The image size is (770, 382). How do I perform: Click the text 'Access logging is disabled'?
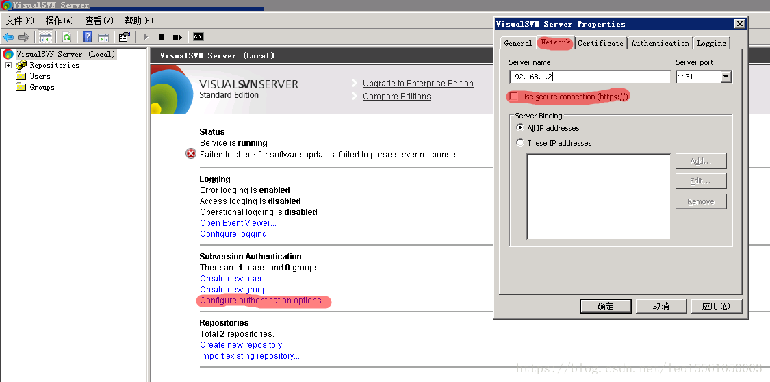tap(250, 201)
